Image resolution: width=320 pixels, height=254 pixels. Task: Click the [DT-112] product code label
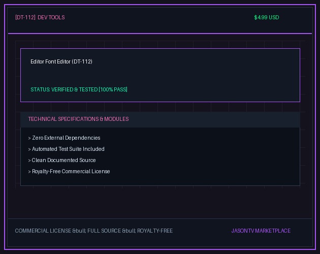25,18
